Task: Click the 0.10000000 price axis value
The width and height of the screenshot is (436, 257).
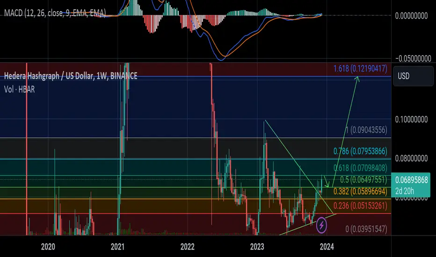Action: point(411,120)
